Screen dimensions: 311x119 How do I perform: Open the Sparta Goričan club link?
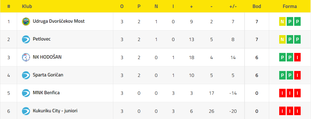(48, 75)
